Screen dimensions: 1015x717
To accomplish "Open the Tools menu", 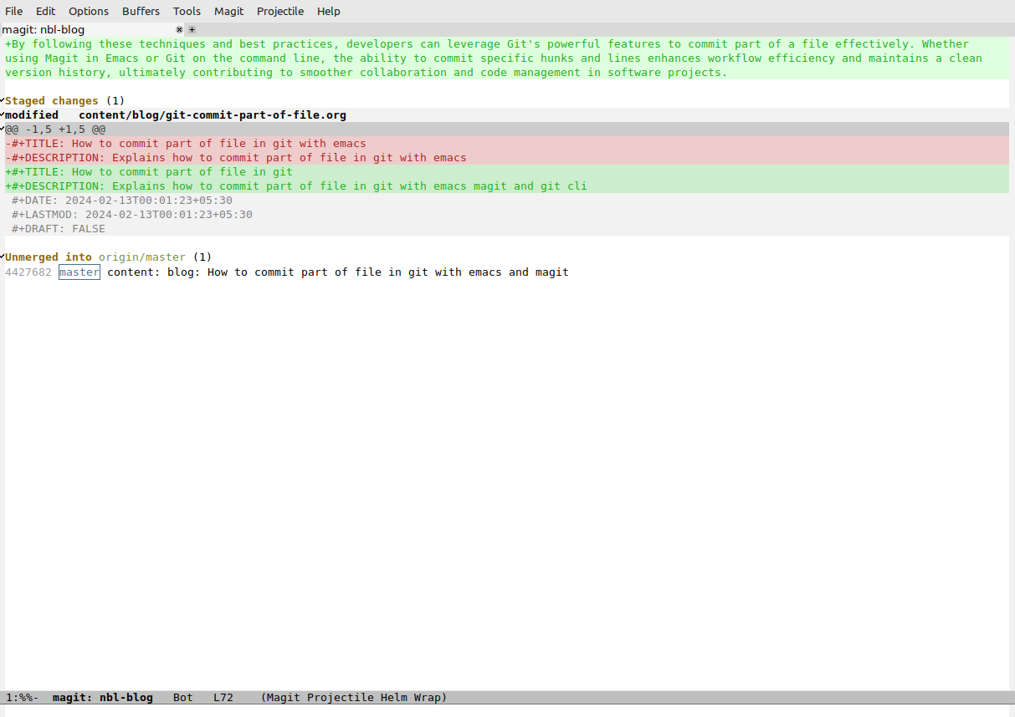I will (187, 11).
